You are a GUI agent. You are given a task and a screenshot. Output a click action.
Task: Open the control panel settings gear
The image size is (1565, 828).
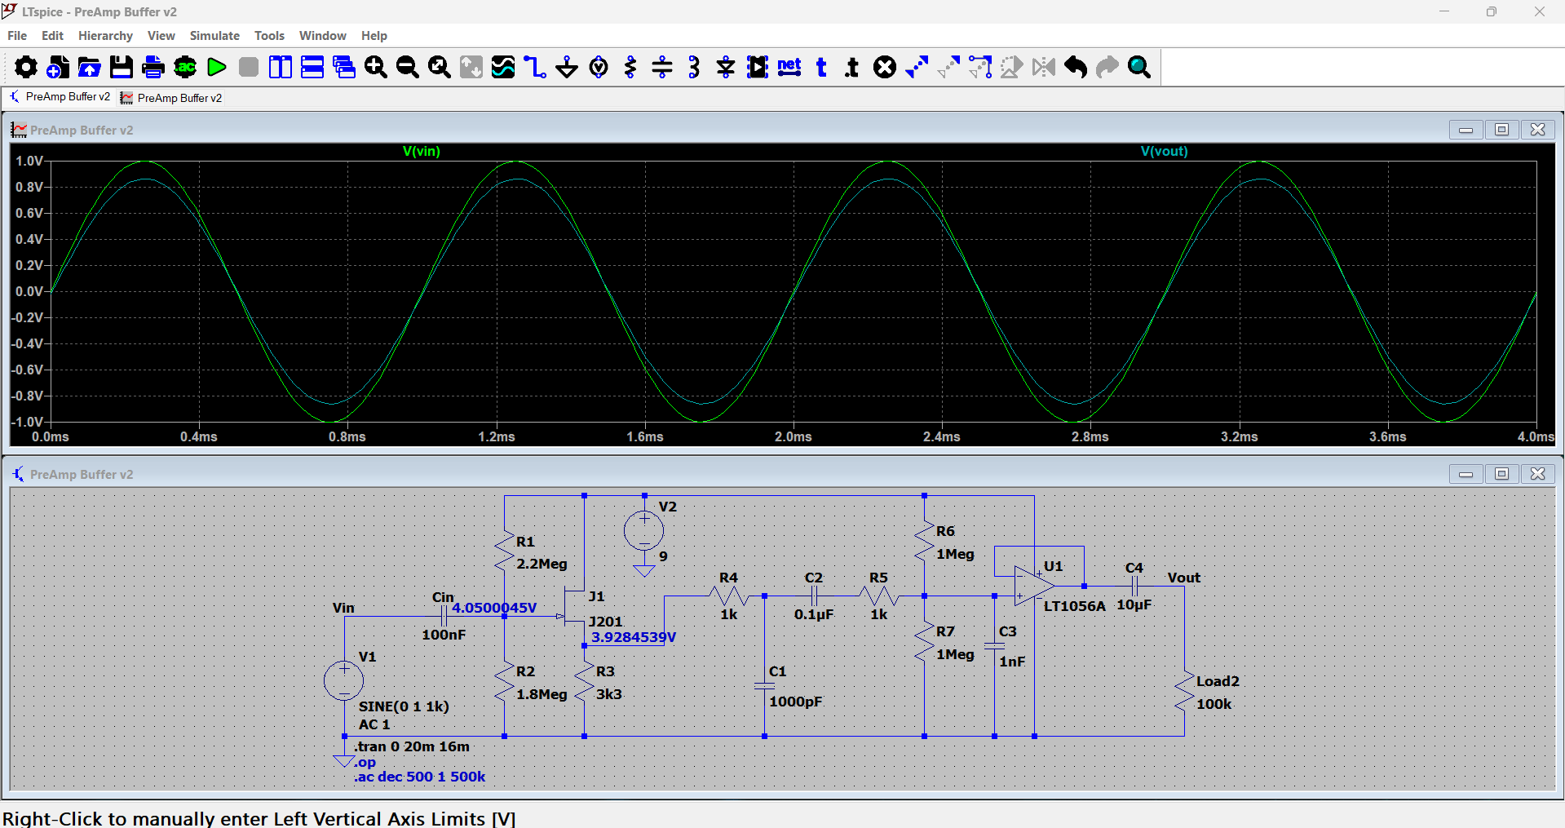26,67
